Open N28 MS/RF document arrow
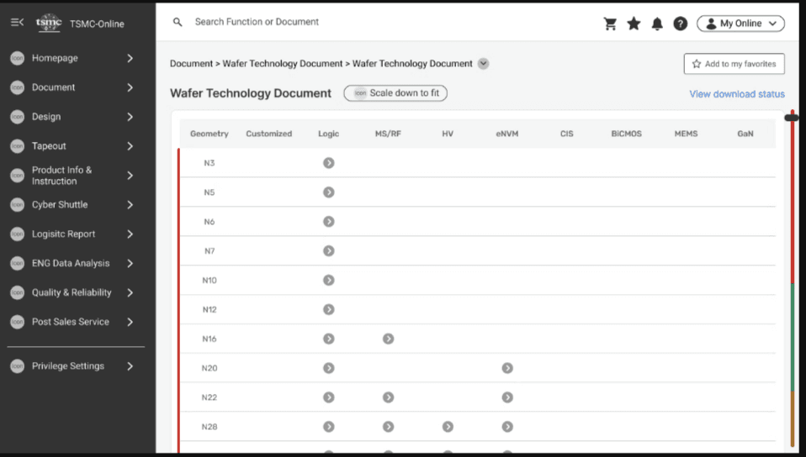806x457 pixels. point(388,426)
